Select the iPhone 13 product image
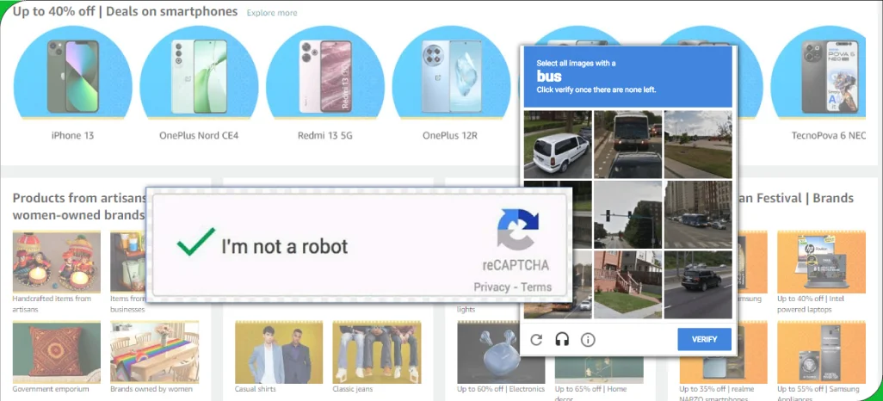 click(x=72, y=76)
